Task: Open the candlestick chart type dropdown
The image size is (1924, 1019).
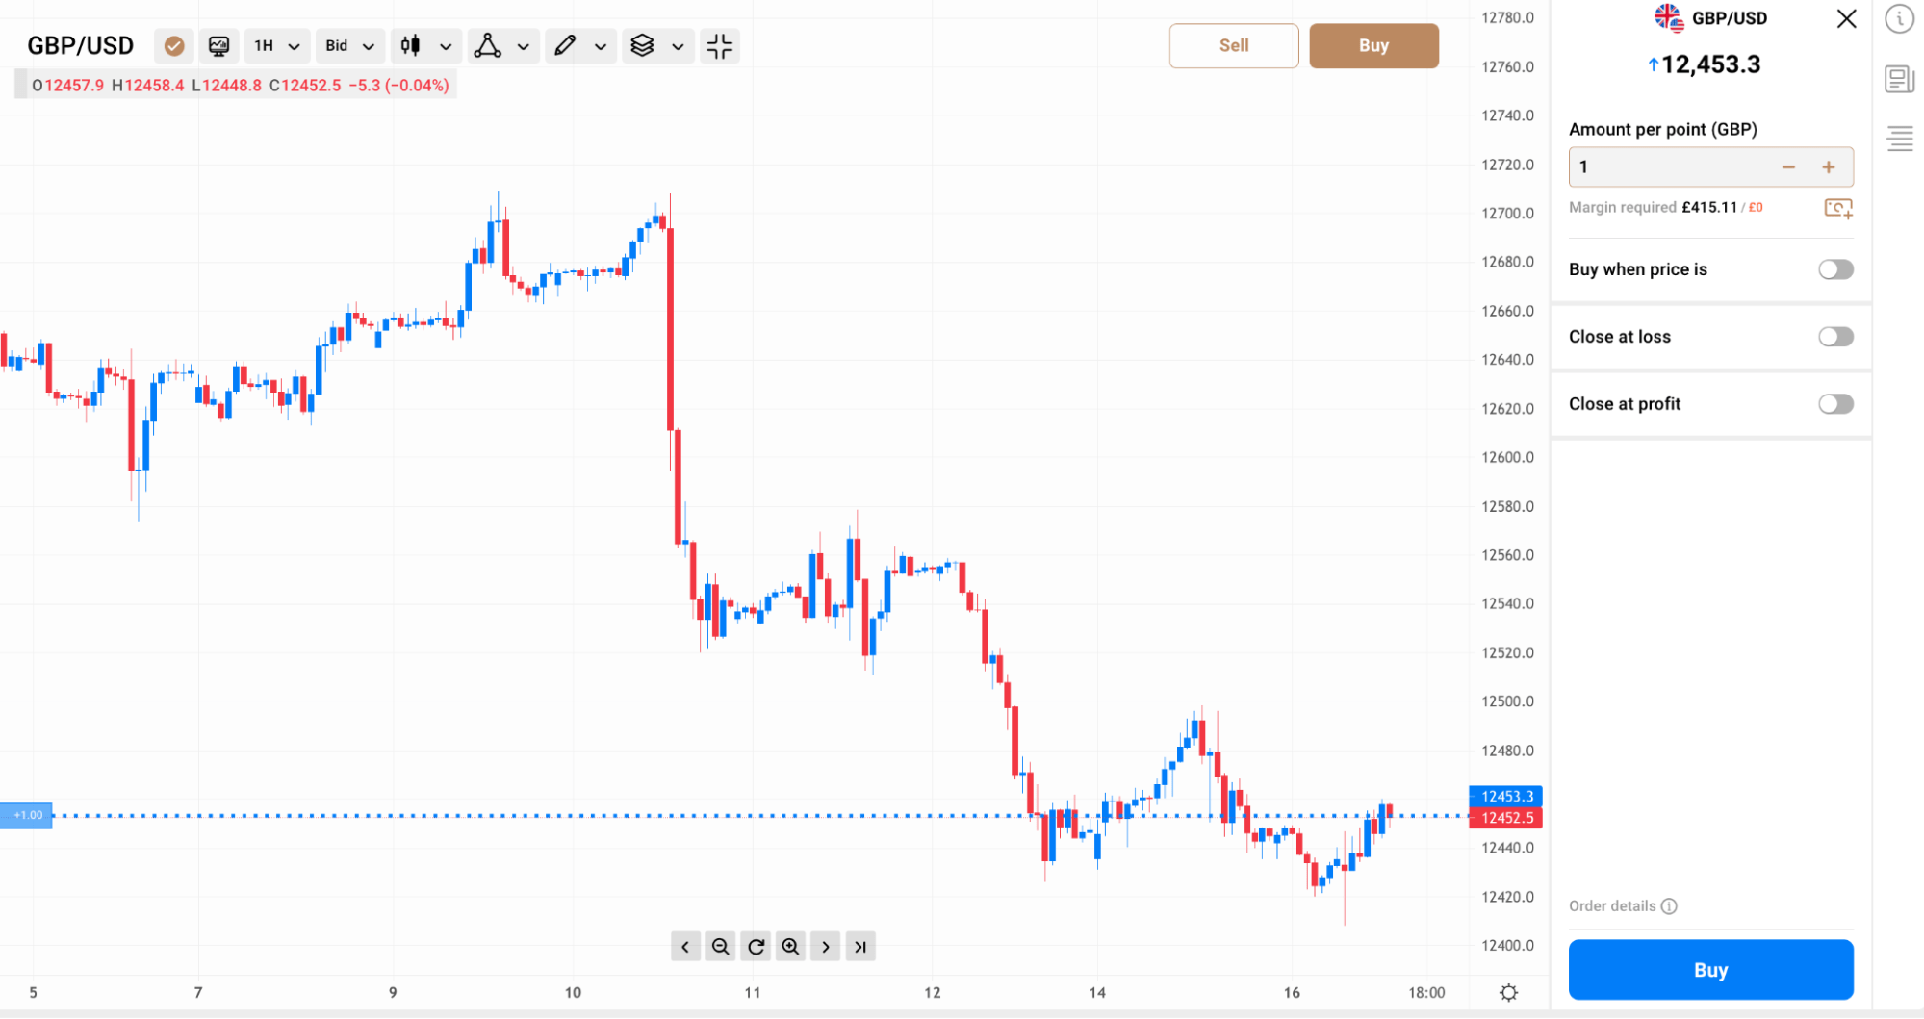Action: pyautogui.click(x=425, y=45)
